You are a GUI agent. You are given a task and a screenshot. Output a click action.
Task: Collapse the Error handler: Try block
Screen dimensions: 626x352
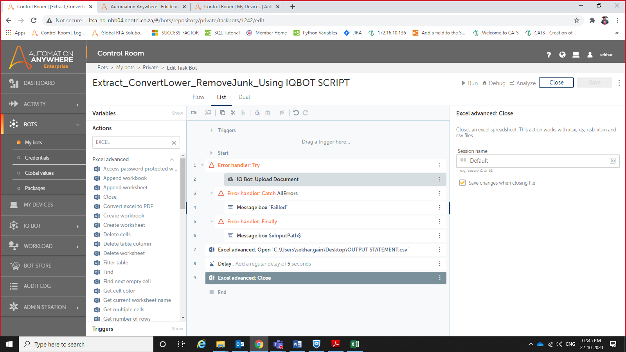click(202, 165)
